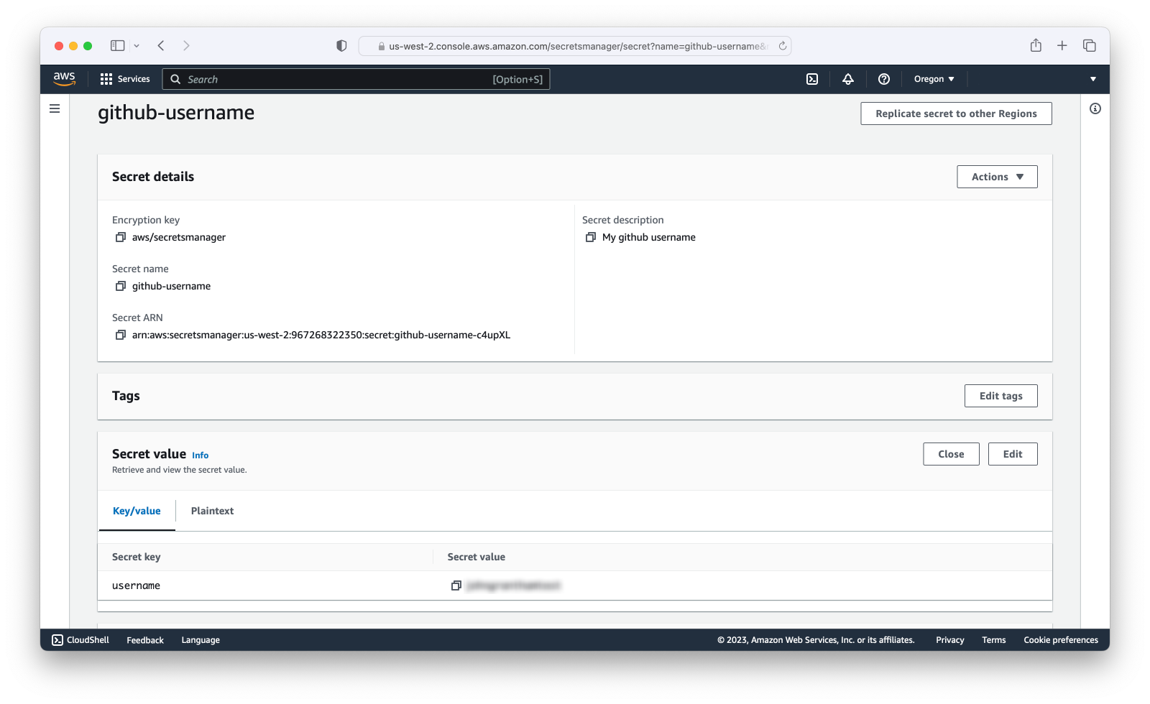Click the Edit tags button
The width and height of the screenshot is (1150, 704).
point(1000,396)
